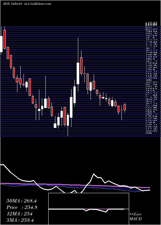
Task: Select the 306 axis price label
Action: pos(148,81)
